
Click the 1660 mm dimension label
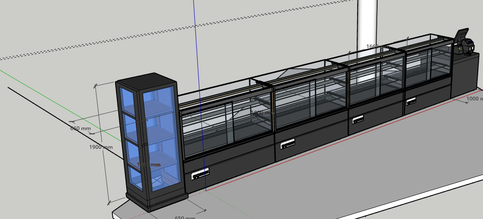coord(377,46)
